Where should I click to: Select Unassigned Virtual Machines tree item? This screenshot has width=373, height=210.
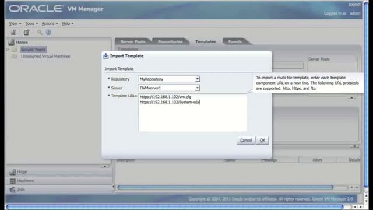coord(45,56)
